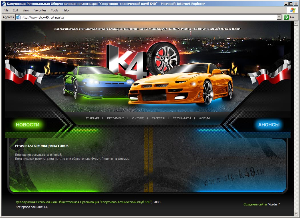
Task: Open the File menu
Action: click(6, 10)
